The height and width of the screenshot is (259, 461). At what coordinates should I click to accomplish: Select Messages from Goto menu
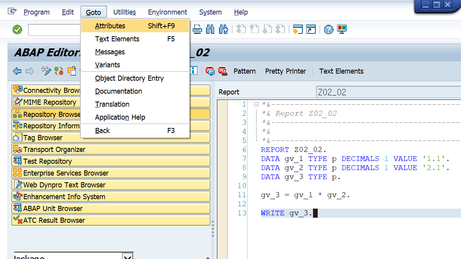click(x=135, y=52)
